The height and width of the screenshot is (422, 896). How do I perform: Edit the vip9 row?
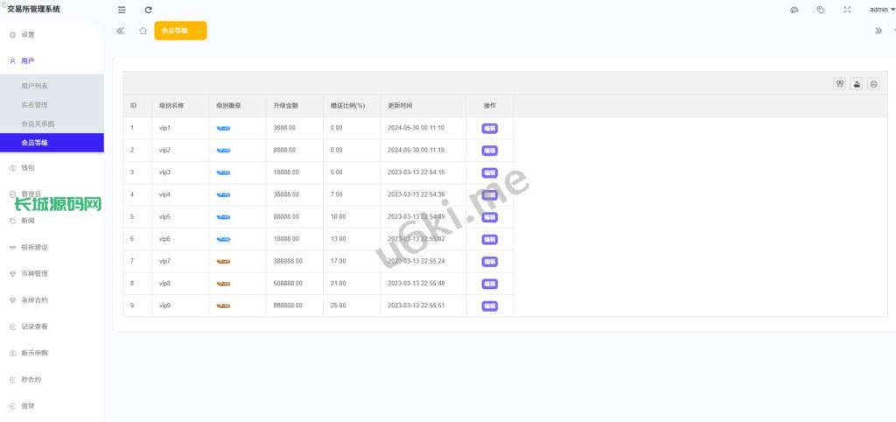point(489,306)
